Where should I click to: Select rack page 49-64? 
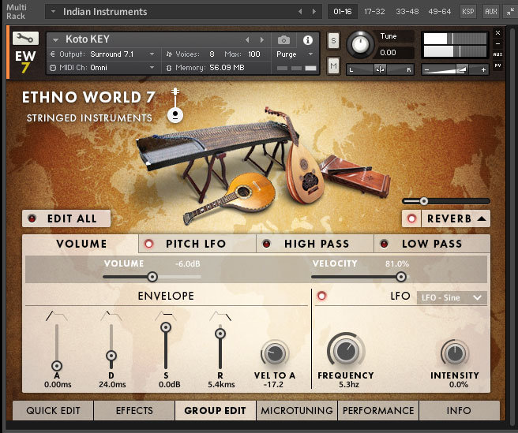coord(439,12)
